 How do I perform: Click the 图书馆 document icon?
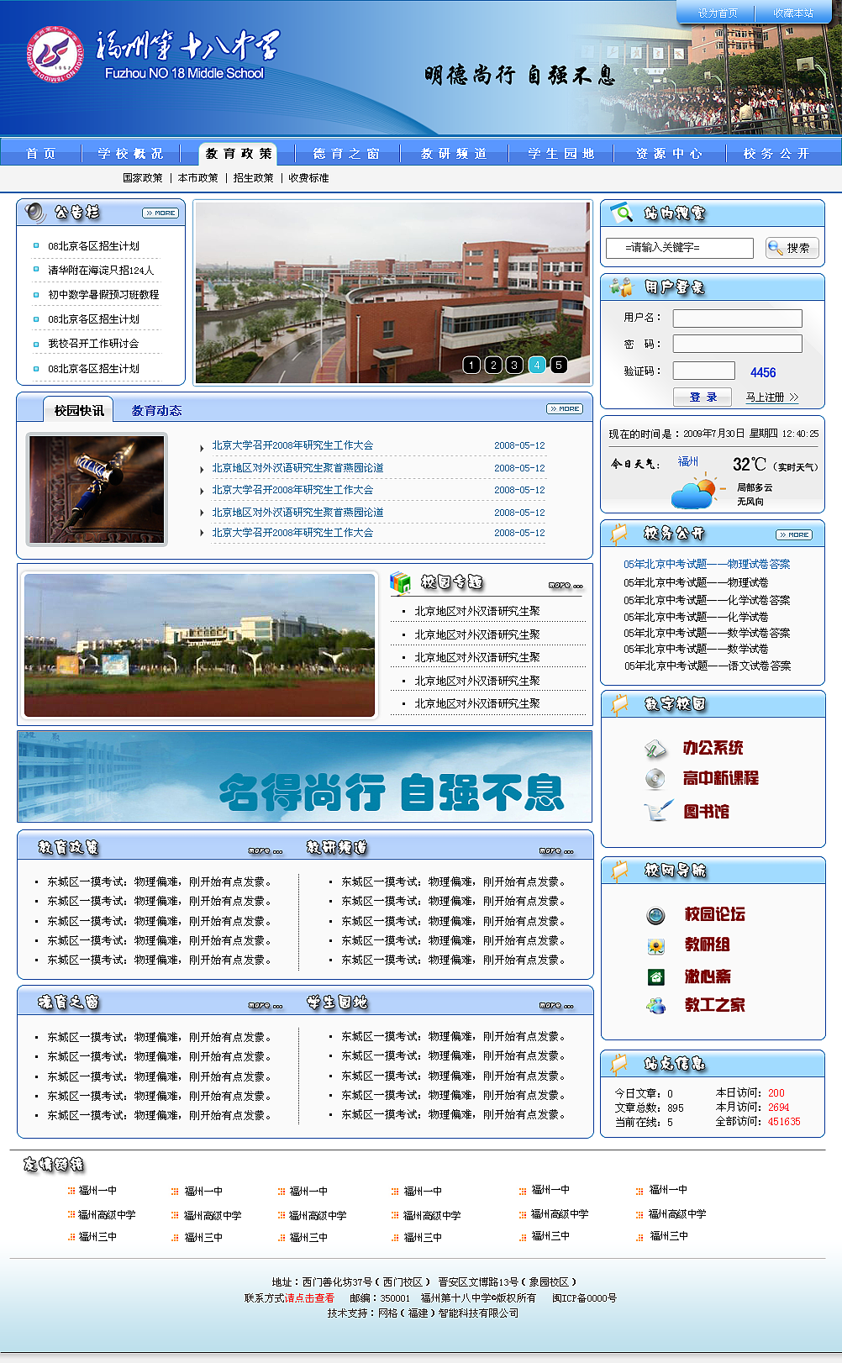click(657, 811)
